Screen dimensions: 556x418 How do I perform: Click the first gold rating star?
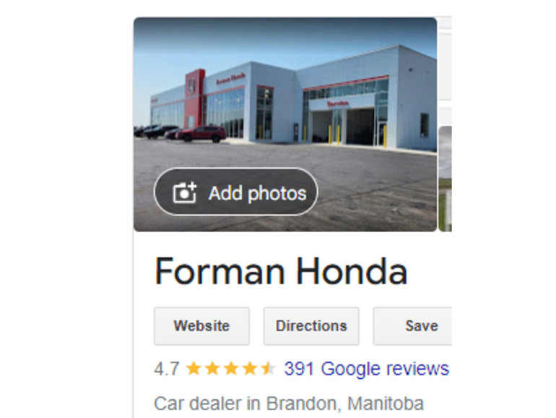pos(194,368)
